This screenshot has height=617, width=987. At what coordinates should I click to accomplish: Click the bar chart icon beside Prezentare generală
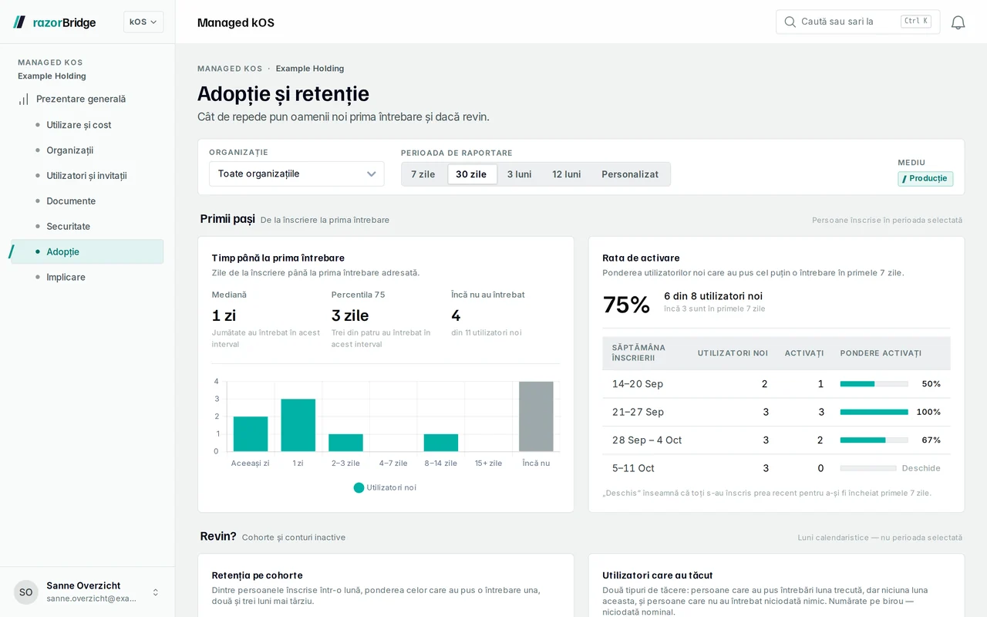click(24, 99)
